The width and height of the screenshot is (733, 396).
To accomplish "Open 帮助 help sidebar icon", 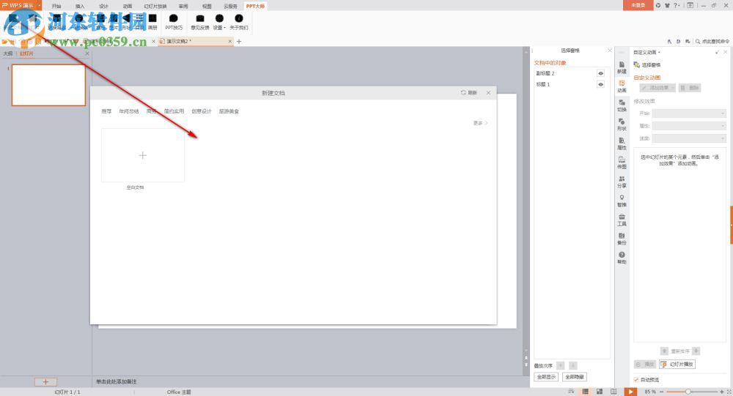I will coord(622,258).
